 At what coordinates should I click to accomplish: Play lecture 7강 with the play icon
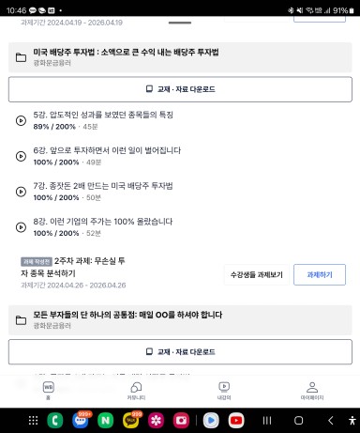(21, 192)
